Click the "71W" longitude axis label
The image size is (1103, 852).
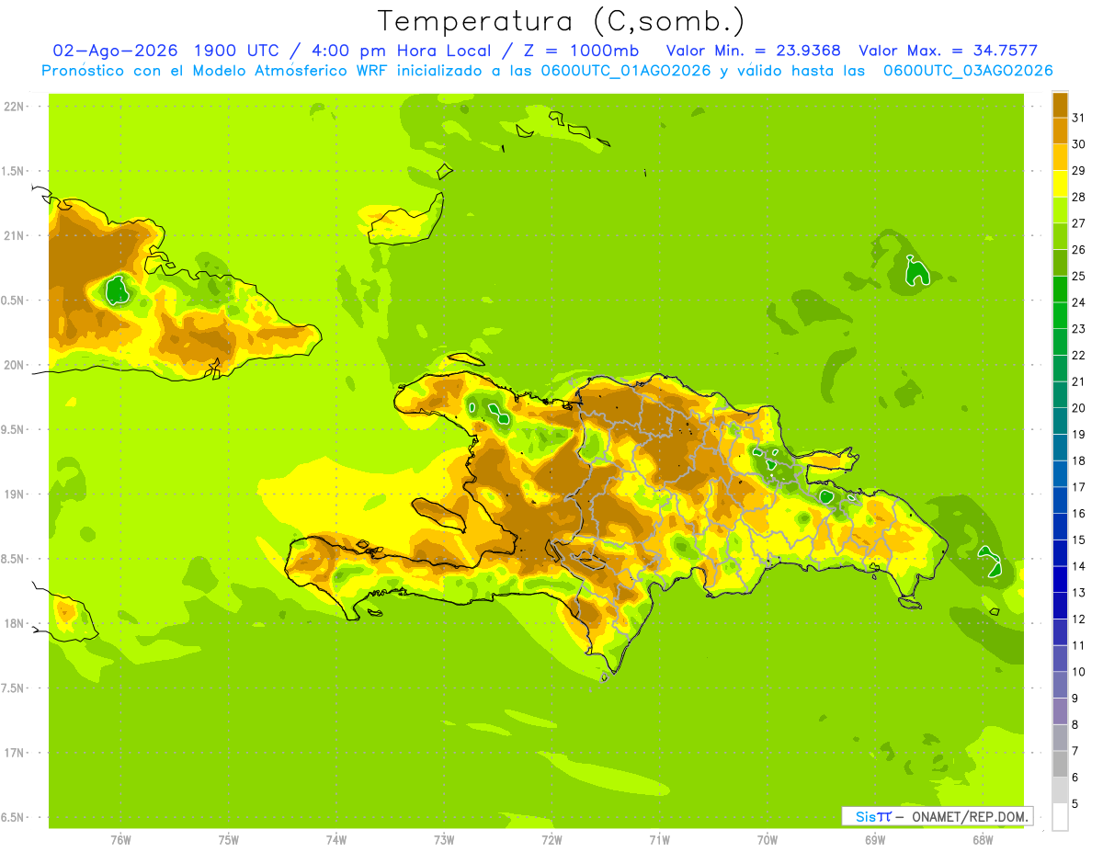659,839
